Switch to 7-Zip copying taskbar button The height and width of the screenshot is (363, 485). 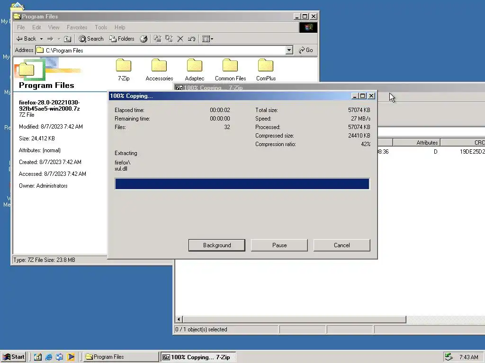pyautogui.click(x=198, y=357)
